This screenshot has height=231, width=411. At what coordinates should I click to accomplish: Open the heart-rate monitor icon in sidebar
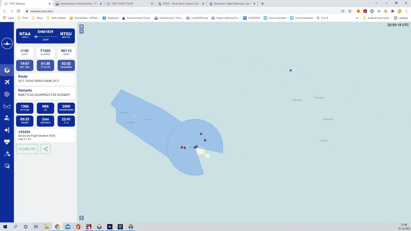click(7, 142)
